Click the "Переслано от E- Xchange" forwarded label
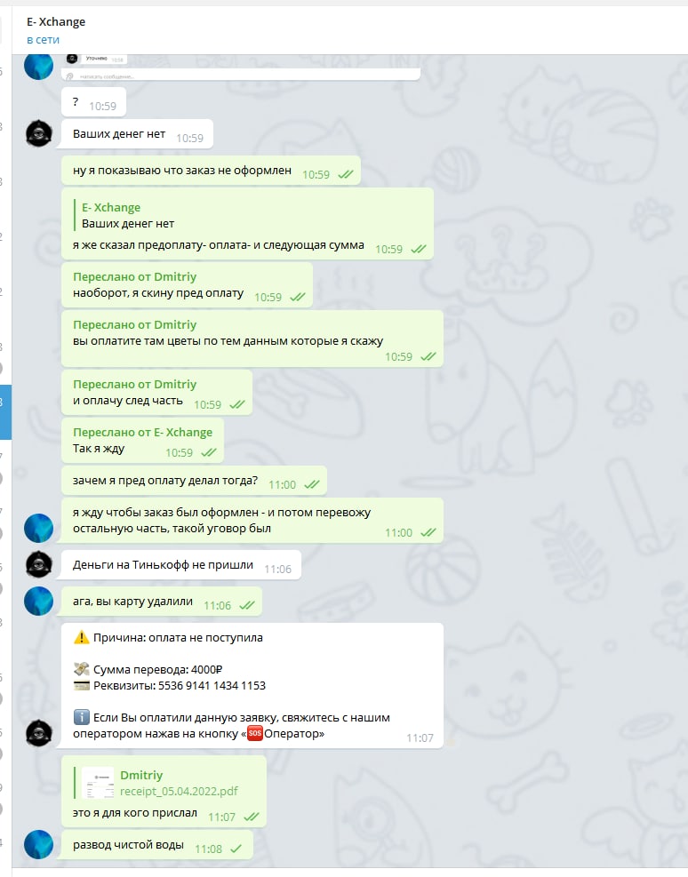688x877 pixels. coord(142,433)
